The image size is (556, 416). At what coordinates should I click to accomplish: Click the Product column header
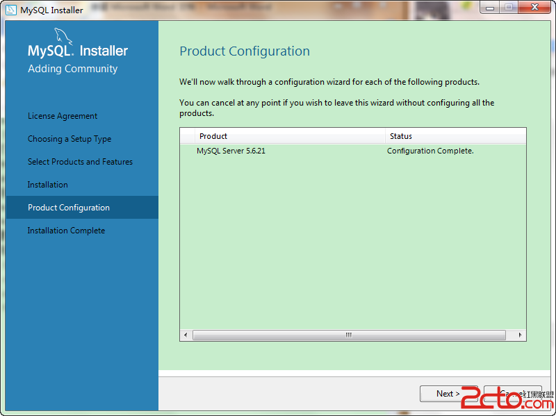(x=290, y=136)
